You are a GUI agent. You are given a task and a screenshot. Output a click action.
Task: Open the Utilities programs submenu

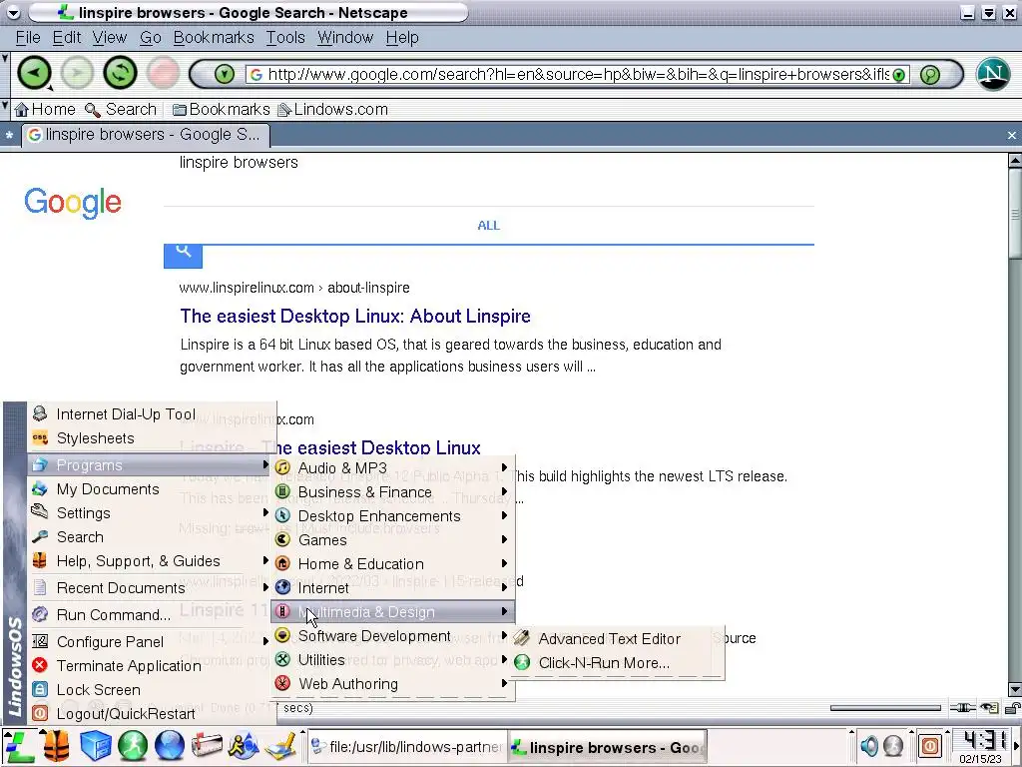[393, 660]
